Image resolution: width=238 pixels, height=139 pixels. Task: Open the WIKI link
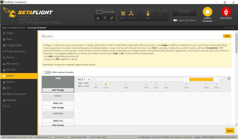click(x=227, y=36)
